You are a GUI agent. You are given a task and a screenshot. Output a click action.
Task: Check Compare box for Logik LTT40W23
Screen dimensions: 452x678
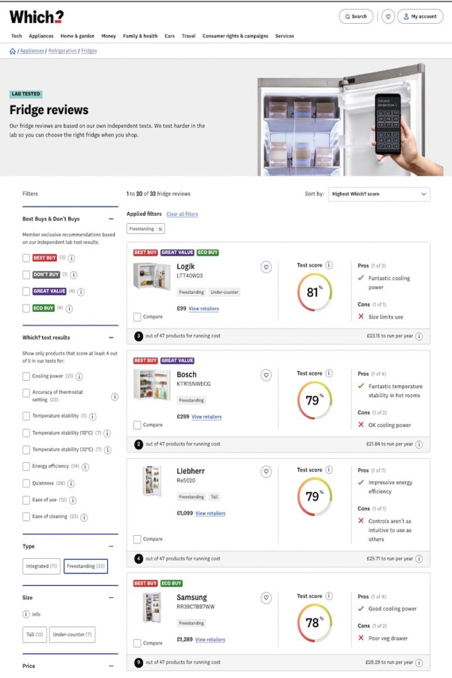tap(137, 317)
